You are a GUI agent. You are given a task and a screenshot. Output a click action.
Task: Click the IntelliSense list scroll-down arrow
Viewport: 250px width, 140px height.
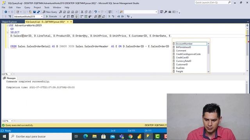208,72
